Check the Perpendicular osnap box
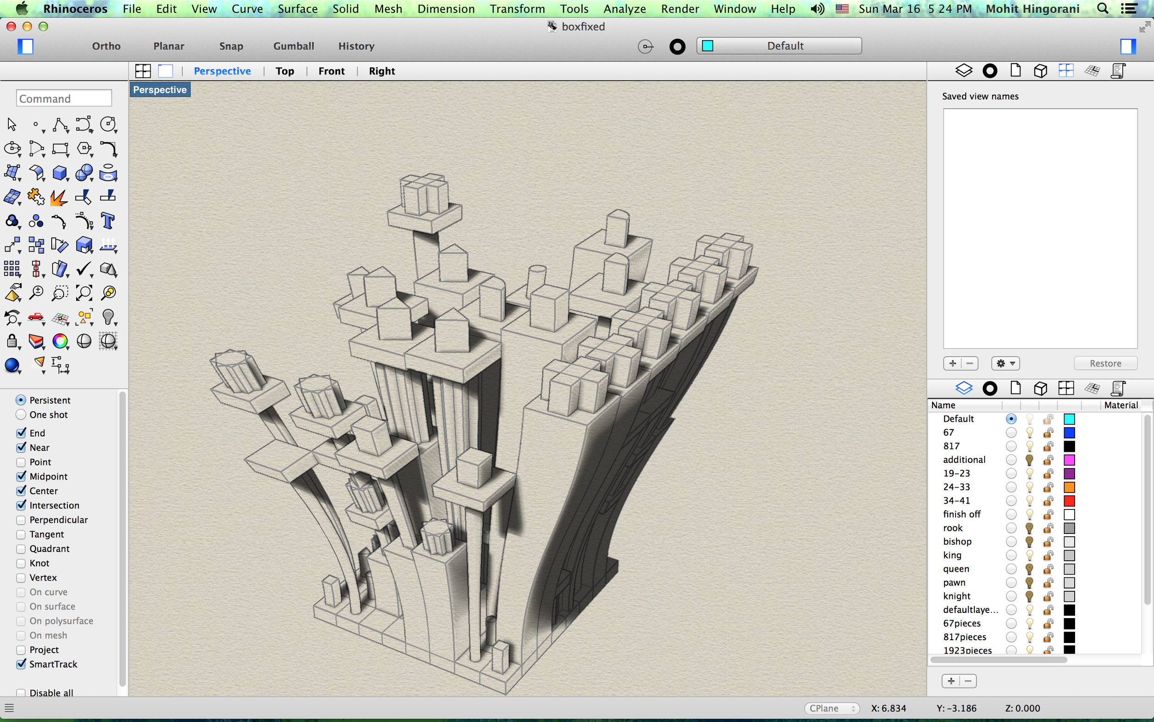This screenshot has height=722, width=1154. pyautogui.click(x=21, y=520)
